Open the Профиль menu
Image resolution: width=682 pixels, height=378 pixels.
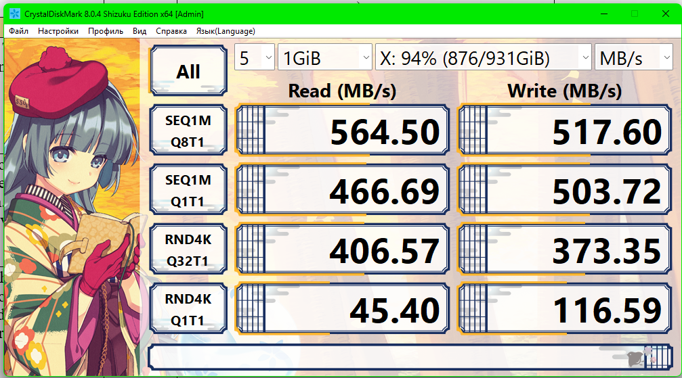106,31
